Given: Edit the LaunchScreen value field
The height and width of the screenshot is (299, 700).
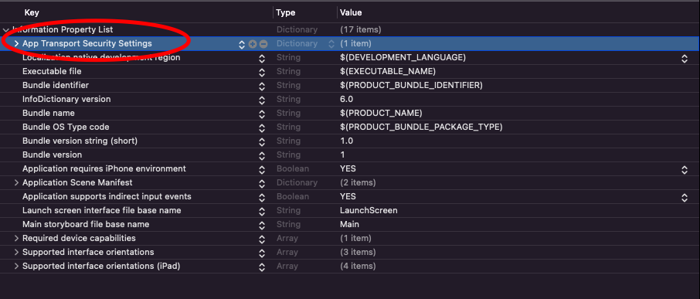Looking at the screenshot, I should [369, 210].
